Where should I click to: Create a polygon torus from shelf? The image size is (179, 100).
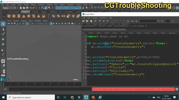pyautogui.click(x=34, y=16)
